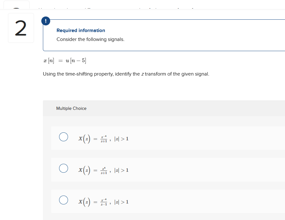This screenshot has width=285, height=220.
Task: Click the formula text z⁴/(z+1) answer
Action: (x=104, y=170)
